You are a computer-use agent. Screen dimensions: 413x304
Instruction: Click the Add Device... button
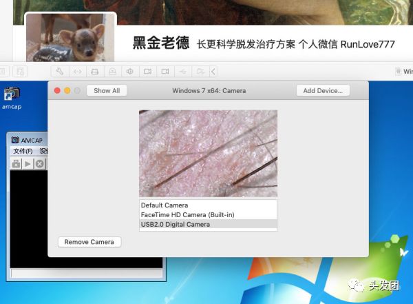[323, 90]
